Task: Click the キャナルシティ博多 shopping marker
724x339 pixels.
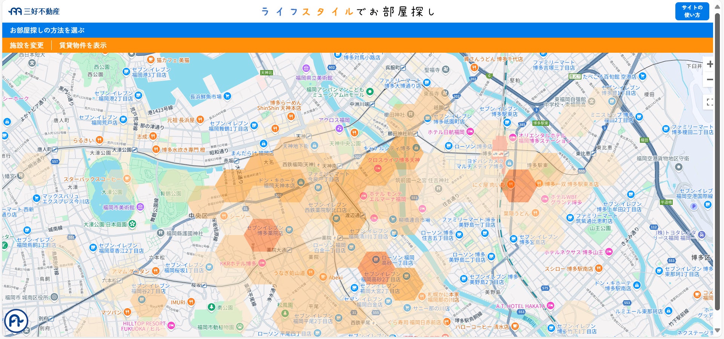Action: [416, 148]
